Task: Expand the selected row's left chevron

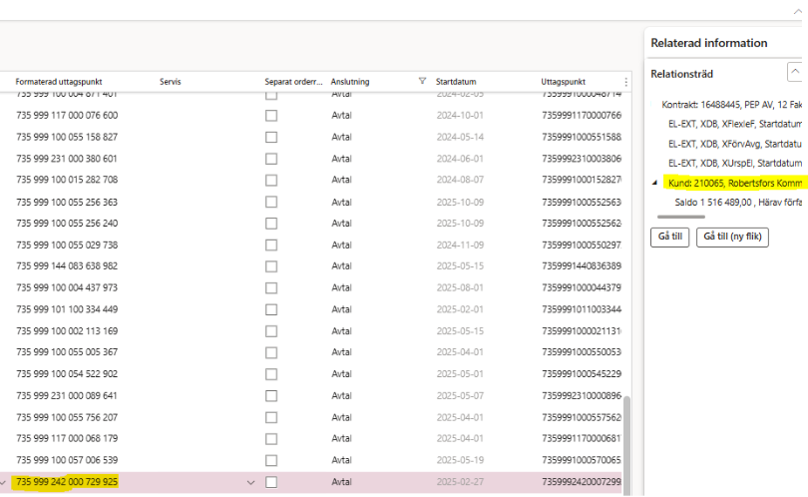Action: (5, 482)
